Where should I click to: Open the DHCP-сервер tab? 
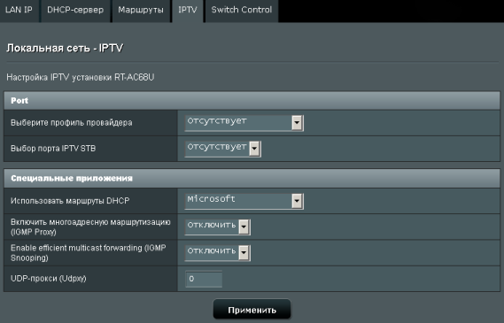75,11
